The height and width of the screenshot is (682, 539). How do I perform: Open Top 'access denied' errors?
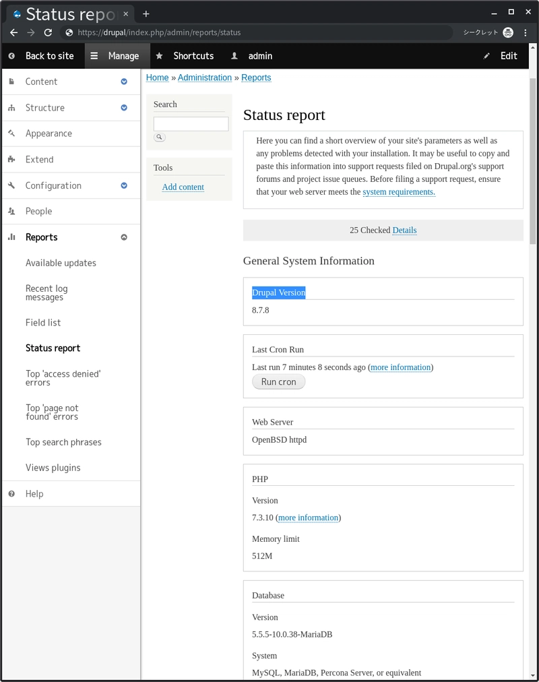pos(63,378)
